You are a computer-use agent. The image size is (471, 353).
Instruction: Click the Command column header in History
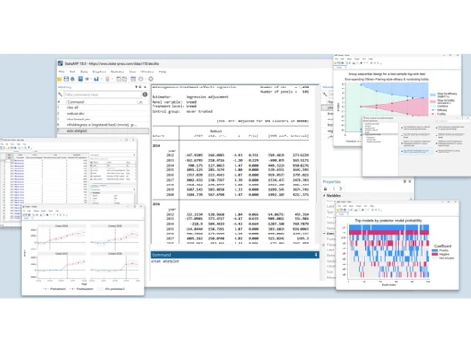coord(101,102)
